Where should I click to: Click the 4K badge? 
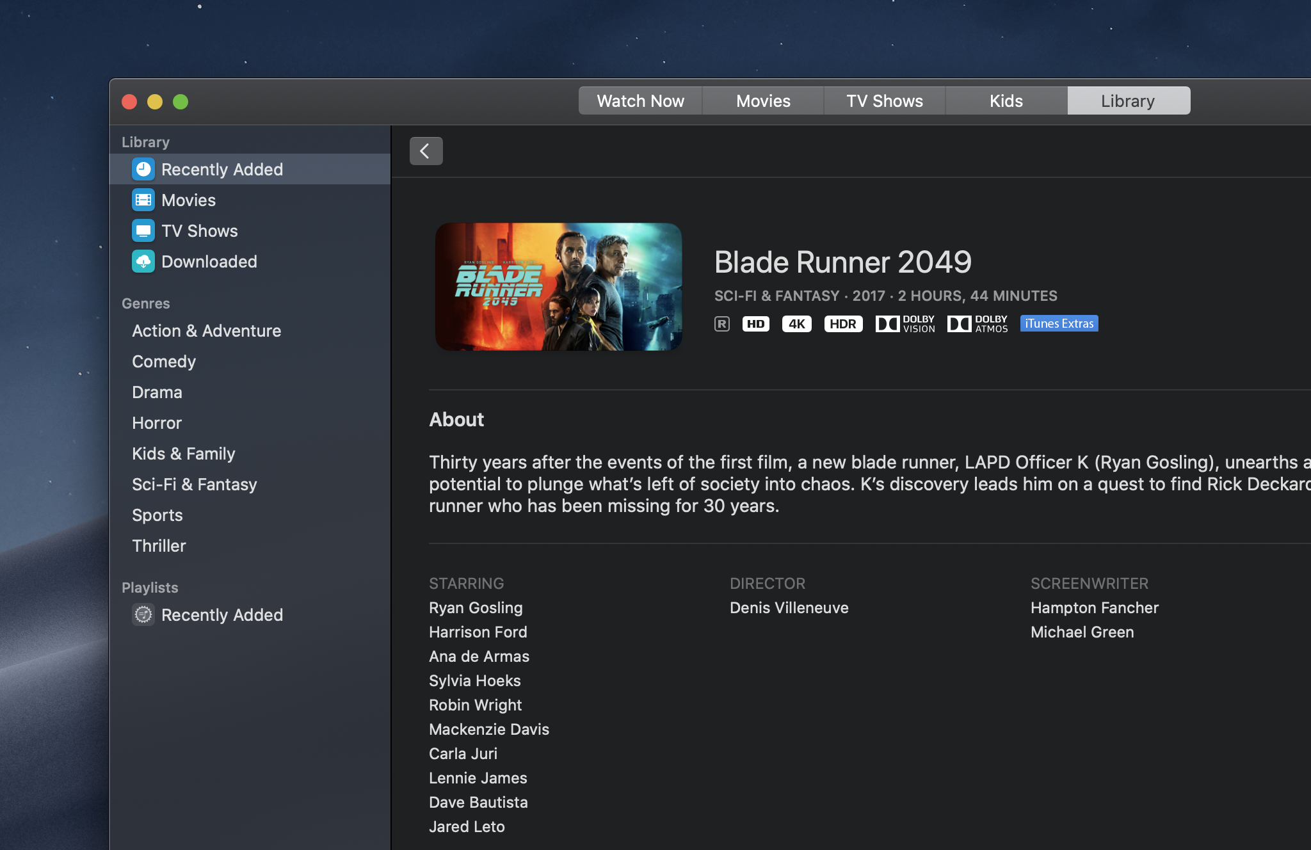click(x=796, y=324)
